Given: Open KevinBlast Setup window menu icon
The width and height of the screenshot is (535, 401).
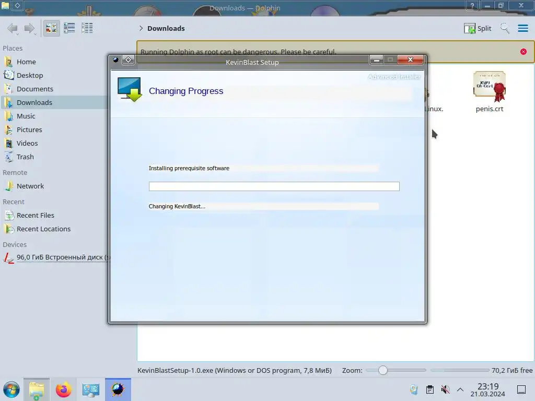Looking at the screenshot, I should (x=116, y=60).
